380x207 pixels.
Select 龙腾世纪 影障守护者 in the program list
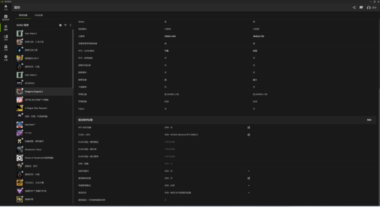pyautogui.click(x=44, y=191)
